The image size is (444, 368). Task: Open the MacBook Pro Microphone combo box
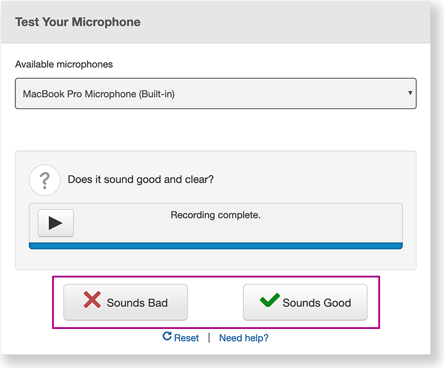tap(215, 93)
